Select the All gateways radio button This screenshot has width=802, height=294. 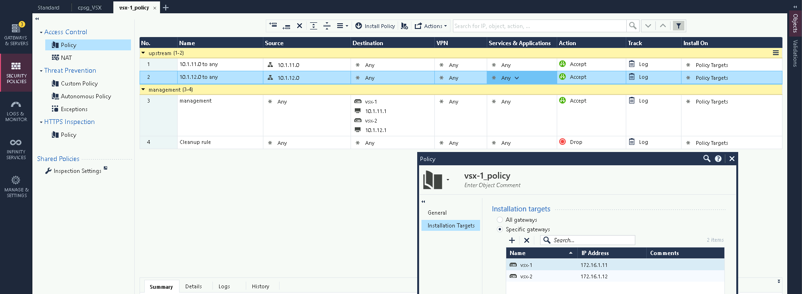(500, 220)
